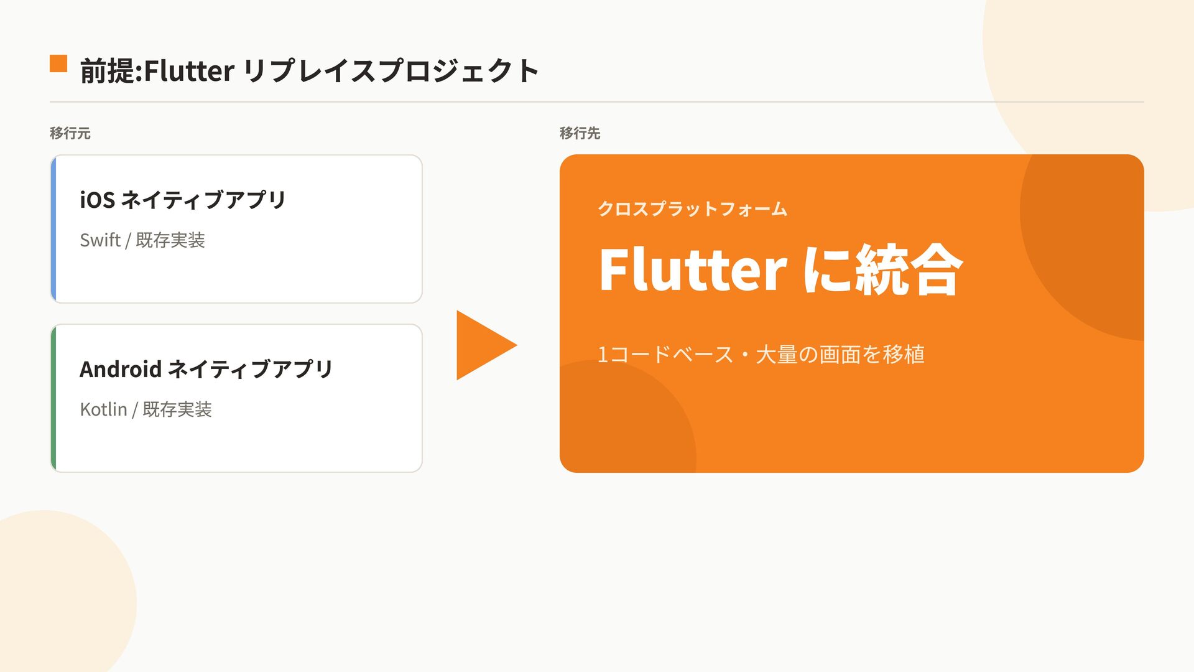Click the orange square bullet beside the title

[58, 64]
